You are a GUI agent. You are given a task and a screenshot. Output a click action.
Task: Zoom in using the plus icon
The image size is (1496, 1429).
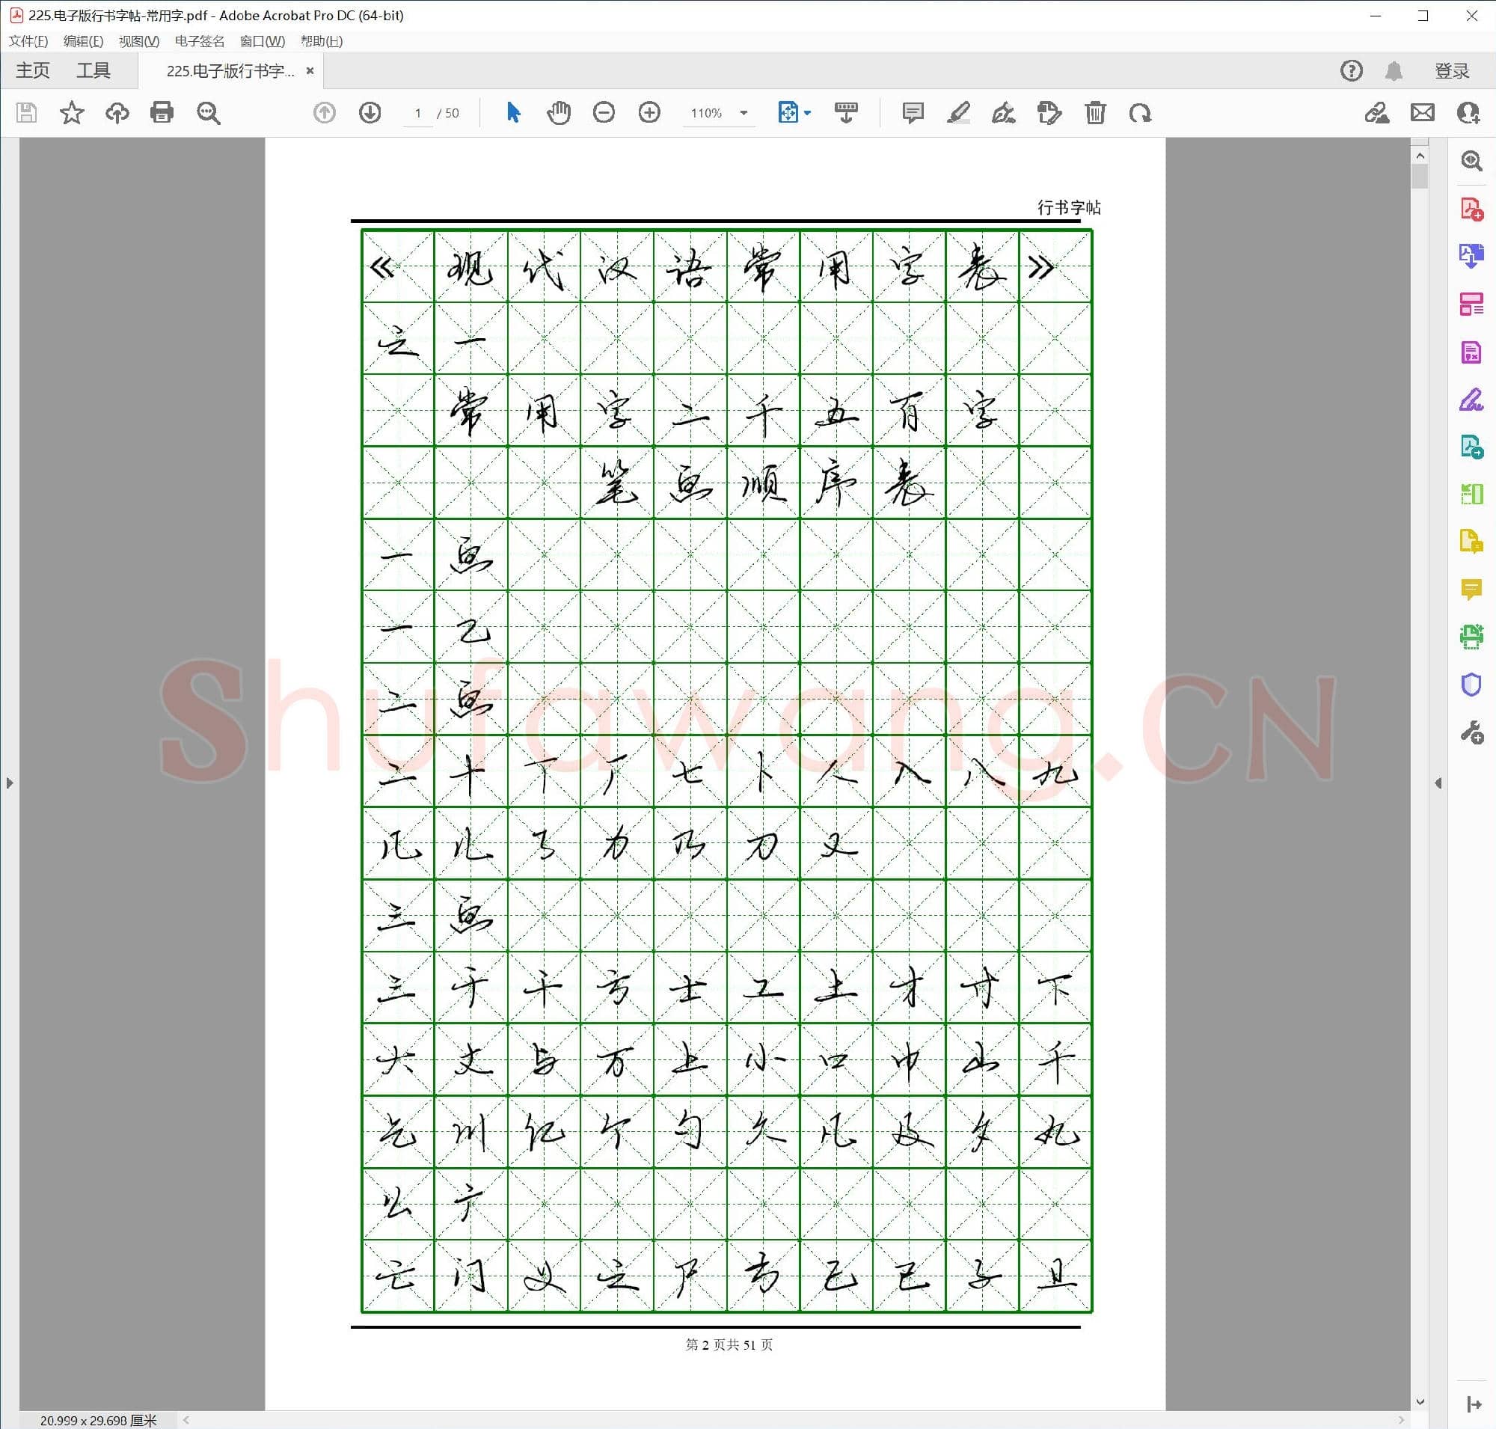coord(649,113)
